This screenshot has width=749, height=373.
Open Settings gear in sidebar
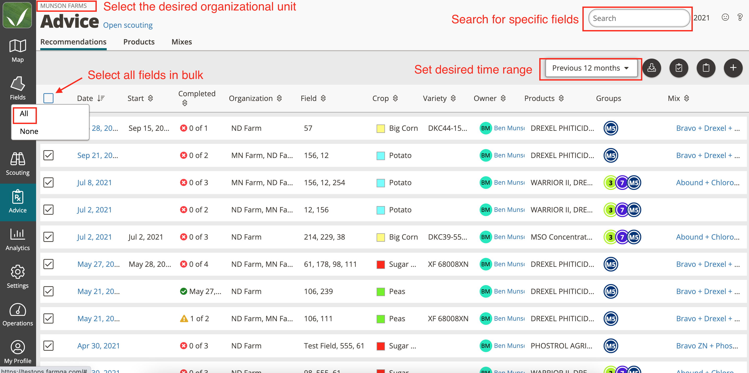click(18, 277)
